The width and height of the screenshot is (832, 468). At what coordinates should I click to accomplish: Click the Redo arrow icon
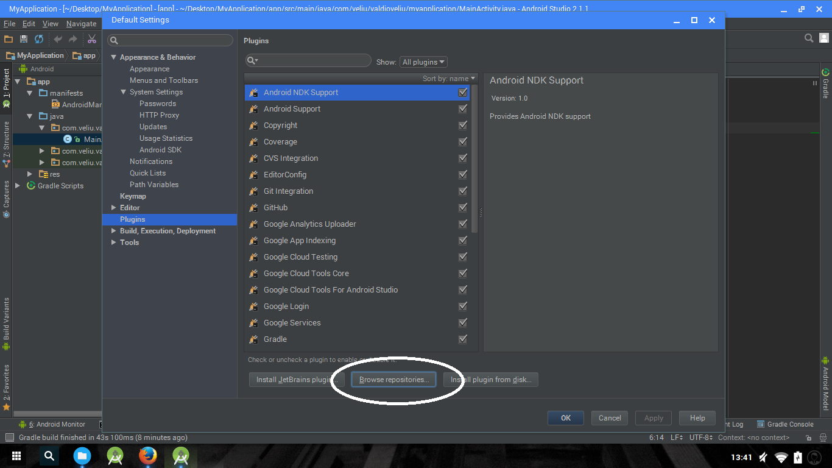point(73,39)
